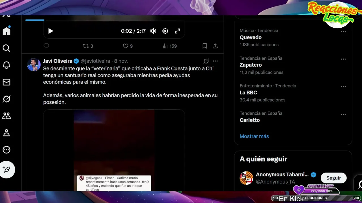View analytics showing 159 views
Viewport: 362px width, 203px height.
coord(170,46)
